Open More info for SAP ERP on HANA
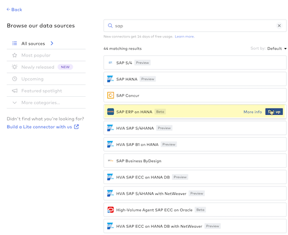Viewport: 288px width, 235px height. (x=253, y=112)
